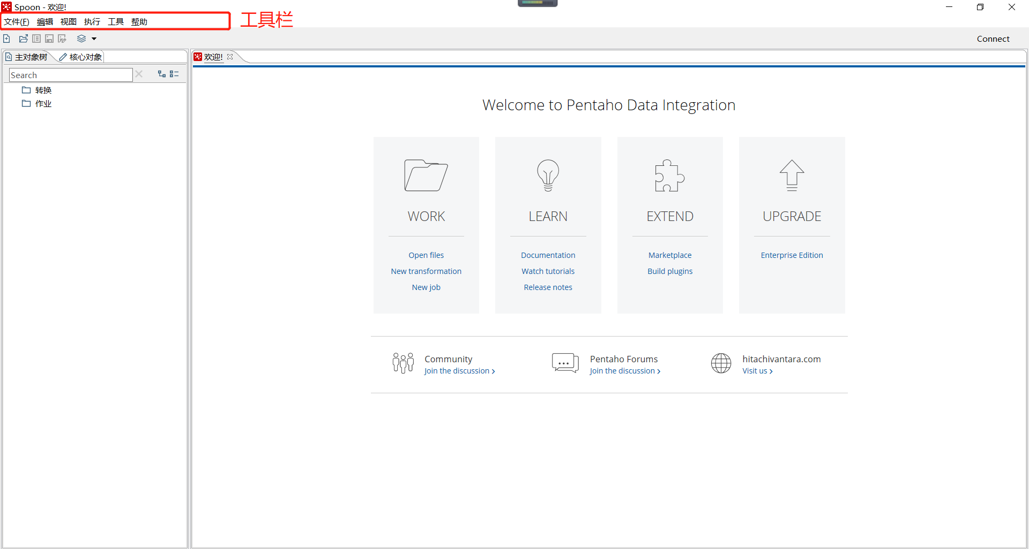Click the UPGRADE heading
The image size is (1029, 549).
coord(792,216)
